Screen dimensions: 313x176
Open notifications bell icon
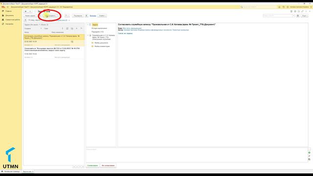[279, 7]
